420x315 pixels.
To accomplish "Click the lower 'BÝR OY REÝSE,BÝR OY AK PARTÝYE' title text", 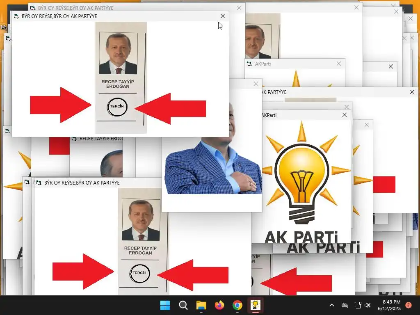I will 82,183.
